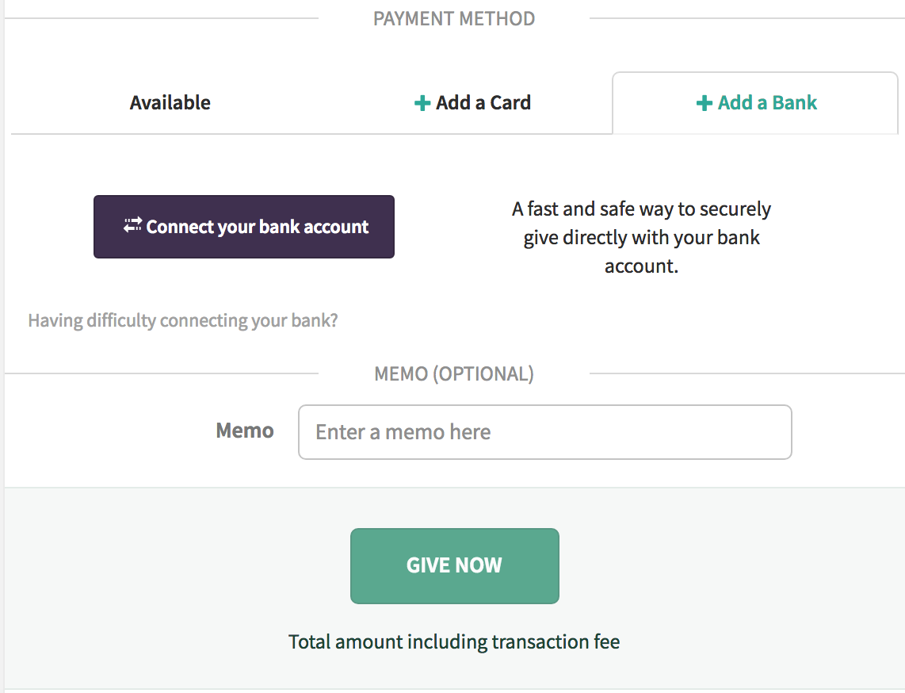Open 'Having difficulty connecting your bank?' link
This screenshot has width=905, height=693.
click(x=183, y=320)
